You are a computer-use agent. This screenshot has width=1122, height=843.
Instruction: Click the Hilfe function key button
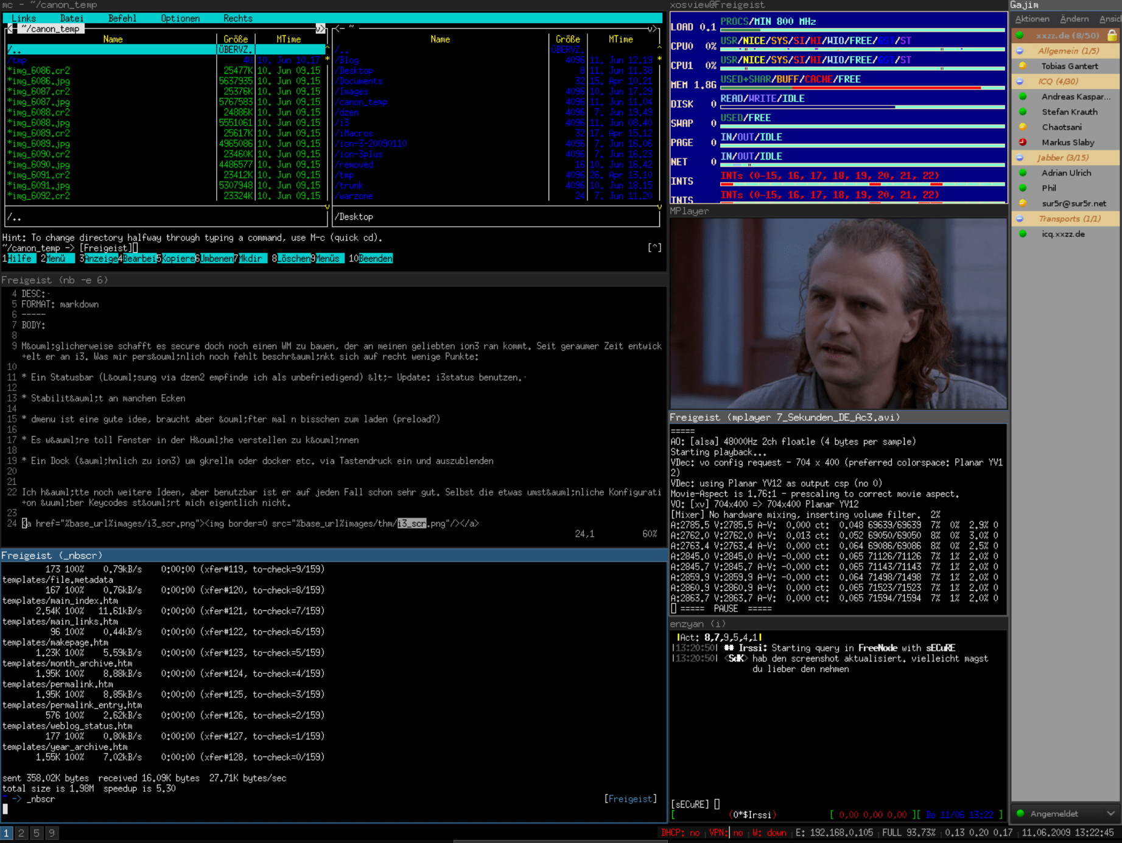(x=19, y=258)
